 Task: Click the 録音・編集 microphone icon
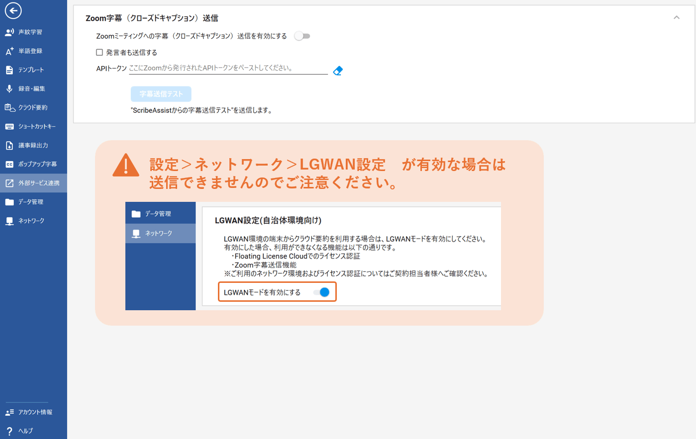click(9, 89)
